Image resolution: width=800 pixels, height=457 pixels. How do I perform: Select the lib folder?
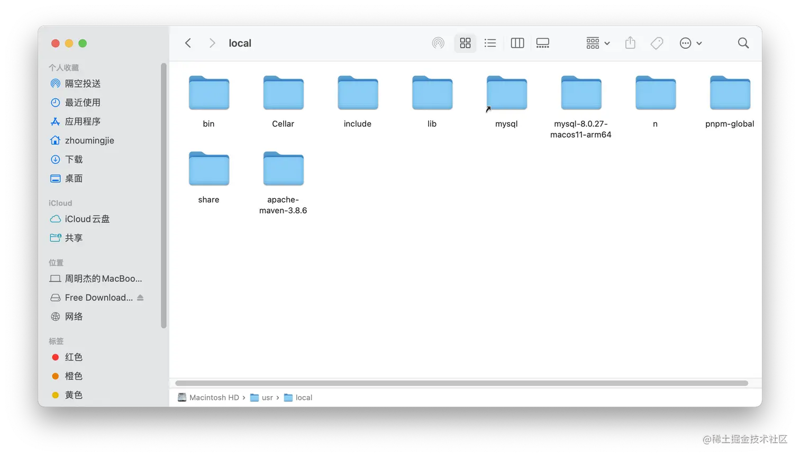click(432, 101)
